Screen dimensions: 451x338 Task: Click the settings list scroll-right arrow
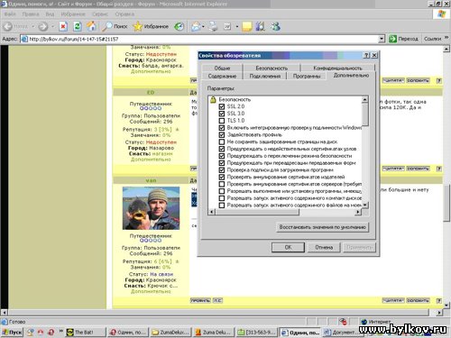[x=357, y=212]
